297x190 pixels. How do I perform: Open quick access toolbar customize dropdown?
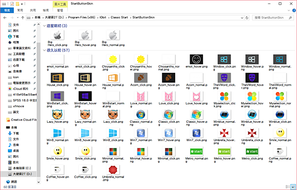click(22, 4)
